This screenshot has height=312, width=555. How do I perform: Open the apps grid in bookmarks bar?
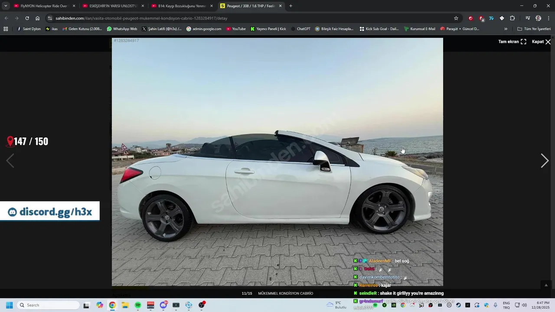click(x=6, y=29)
